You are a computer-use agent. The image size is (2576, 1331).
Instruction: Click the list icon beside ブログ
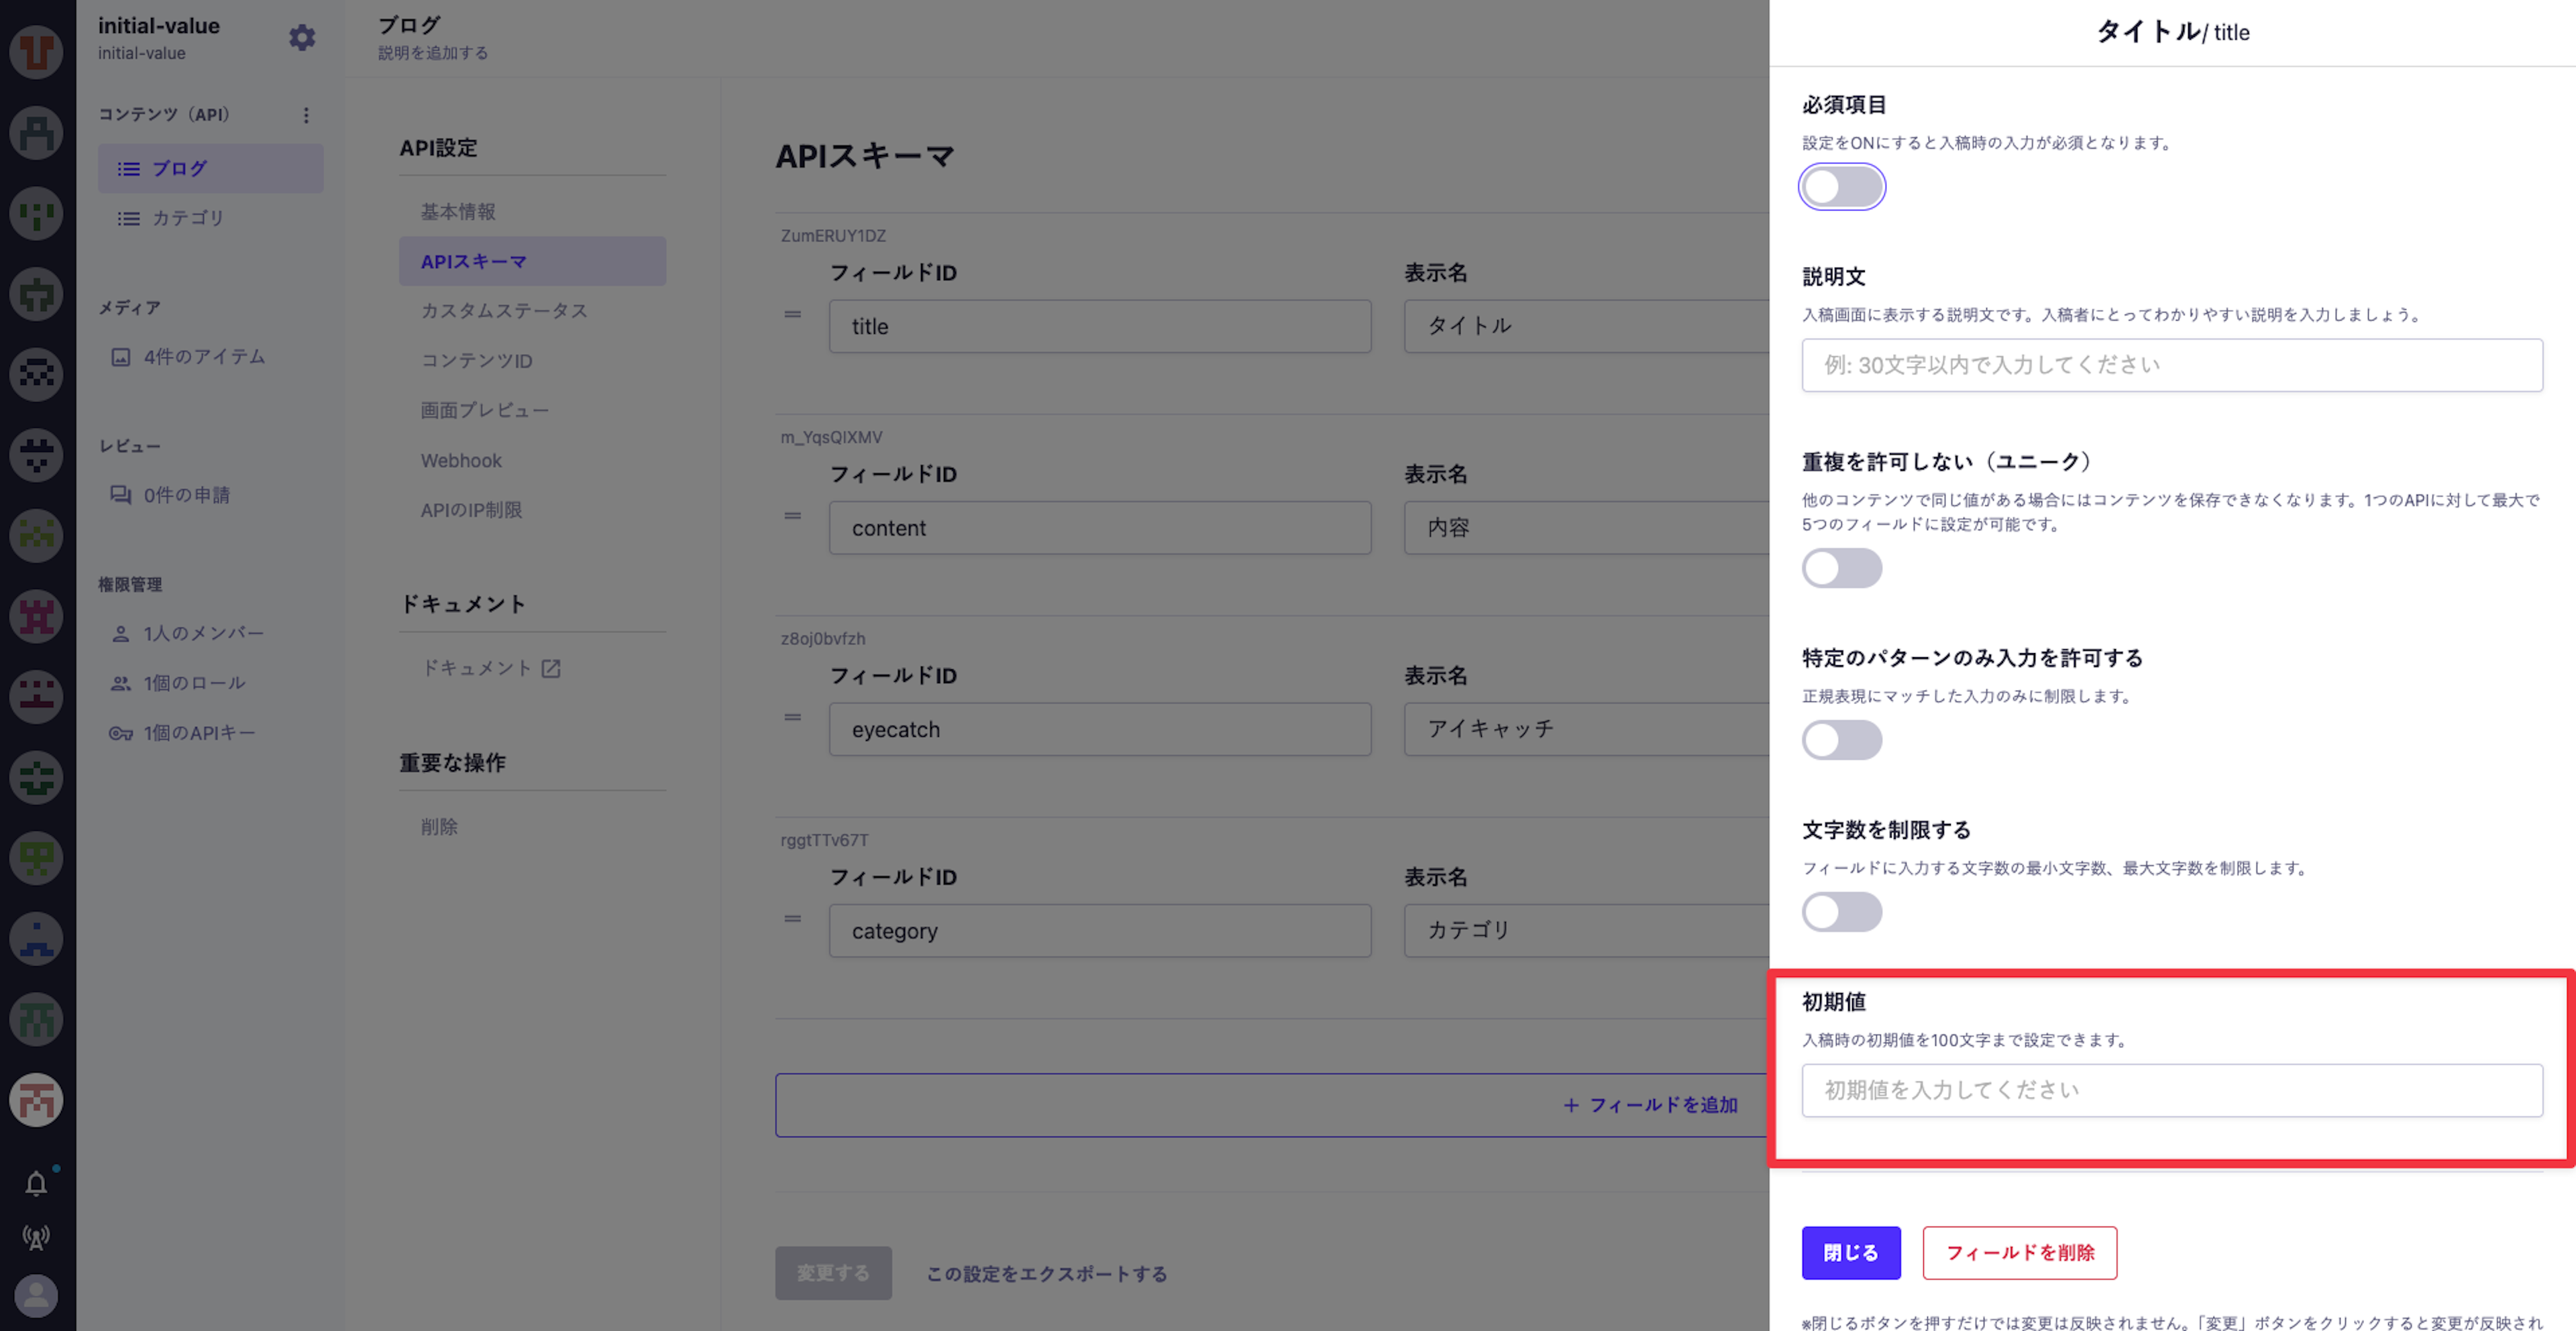click(129, 169)
